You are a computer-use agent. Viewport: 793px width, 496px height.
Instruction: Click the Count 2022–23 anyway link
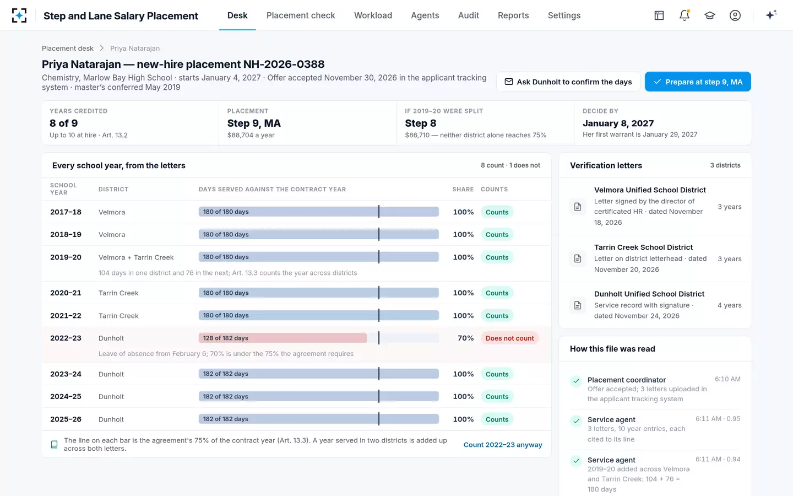[503, 445]
